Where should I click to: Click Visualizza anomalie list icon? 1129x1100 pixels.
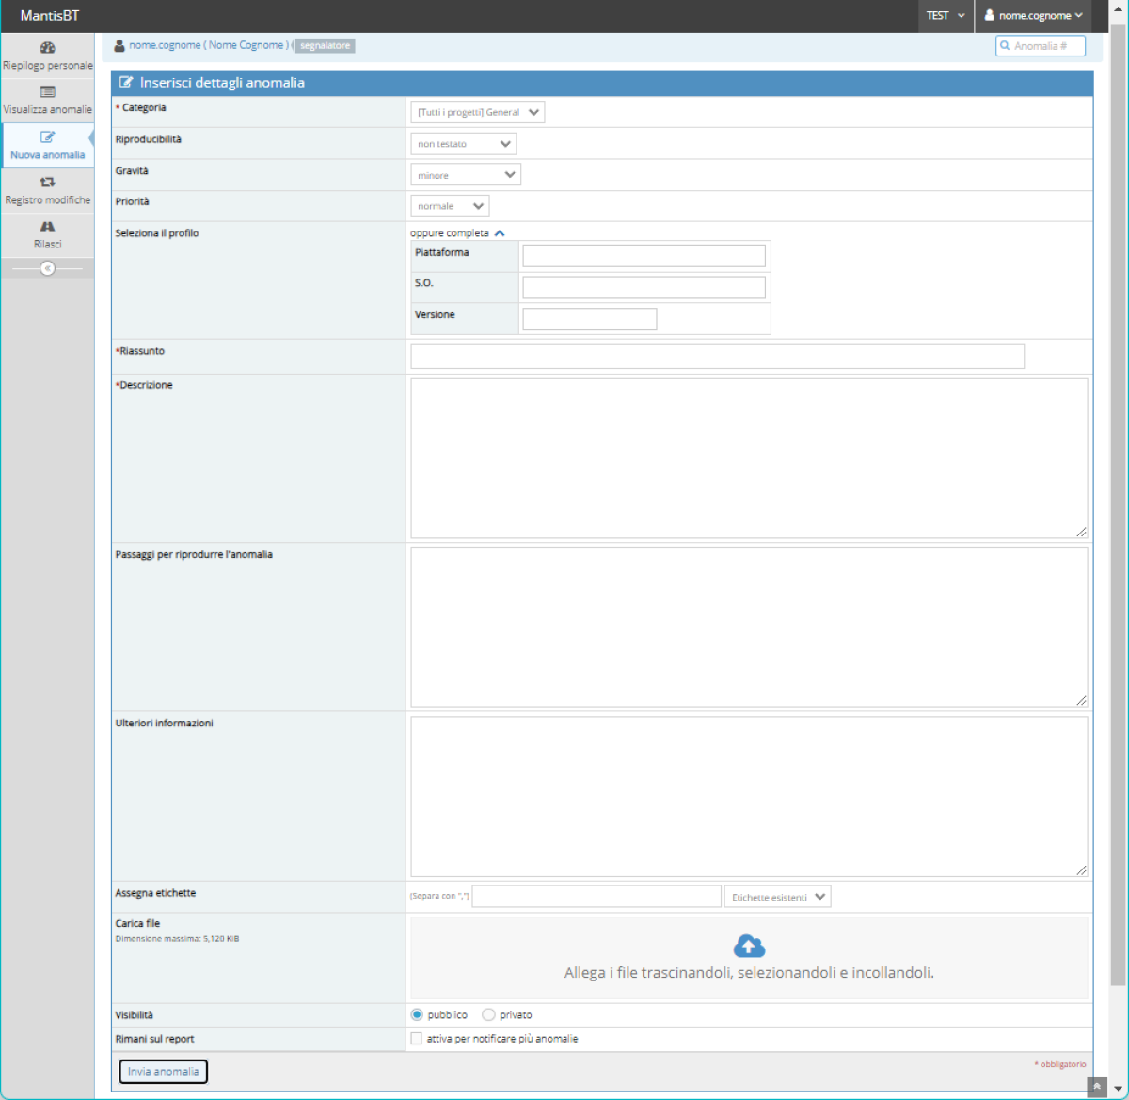tap(47, 92)
